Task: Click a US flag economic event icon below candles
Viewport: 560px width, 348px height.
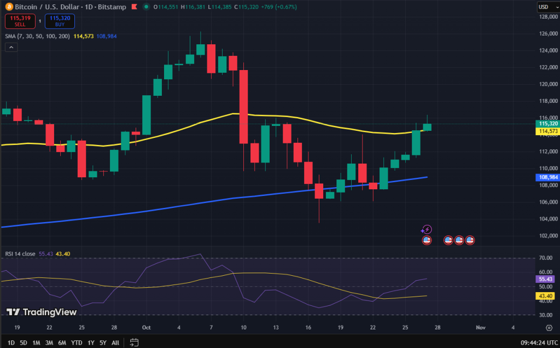Action: [427, 240]
